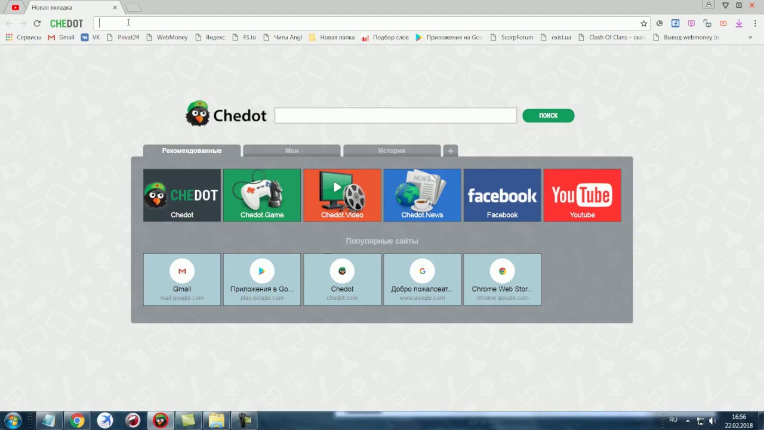Open the Новая папка bookmarks folder
The width and height of the screenshot is (764, 430).
click(x=332, y=37)
